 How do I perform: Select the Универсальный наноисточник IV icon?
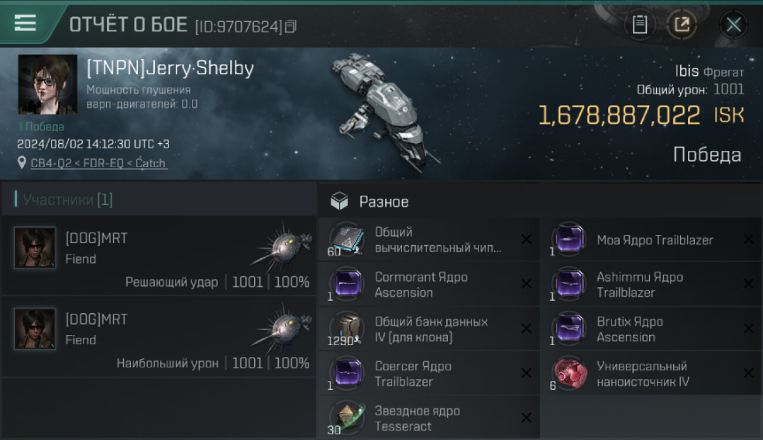pos(568,373)
